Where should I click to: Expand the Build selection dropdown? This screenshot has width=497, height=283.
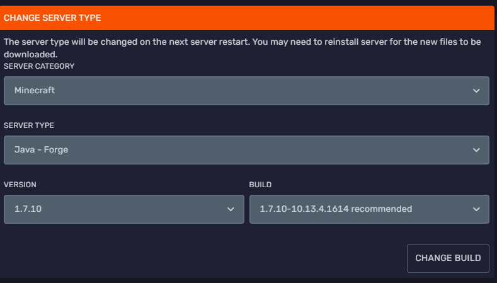(x=369, y=209)
